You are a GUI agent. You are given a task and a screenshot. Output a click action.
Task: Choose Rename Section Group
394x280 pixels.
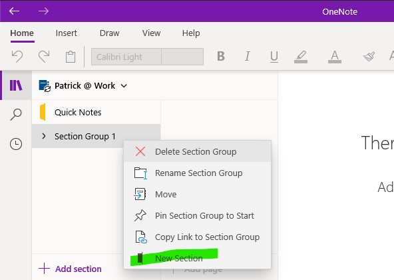(197, 173)
